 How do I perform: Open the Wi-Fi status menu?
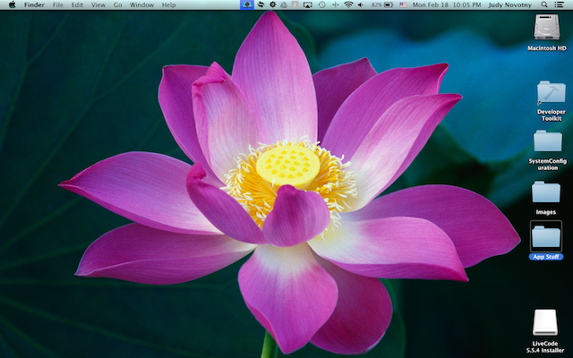point(348,4)
